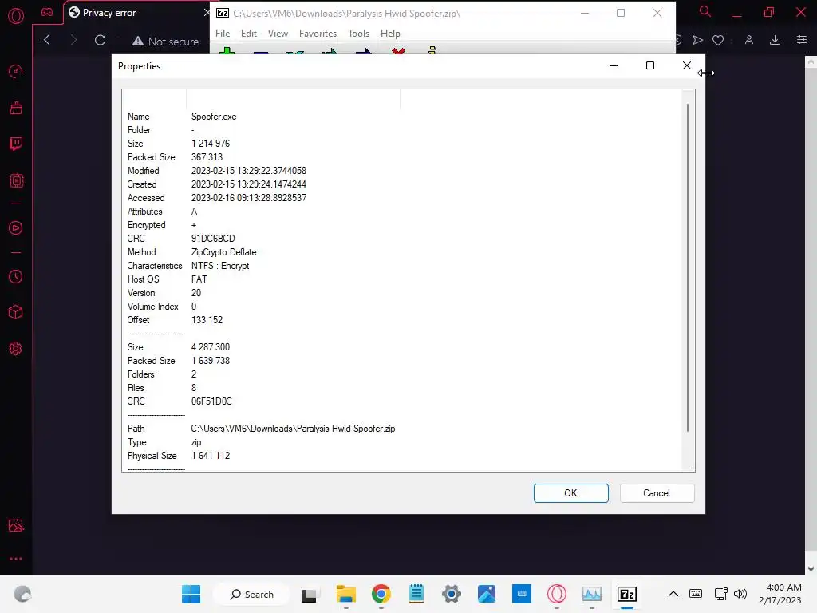Screen dimensions: 817x613
Task: Open the File menu in 7-Zip
Action: [223, 34]
